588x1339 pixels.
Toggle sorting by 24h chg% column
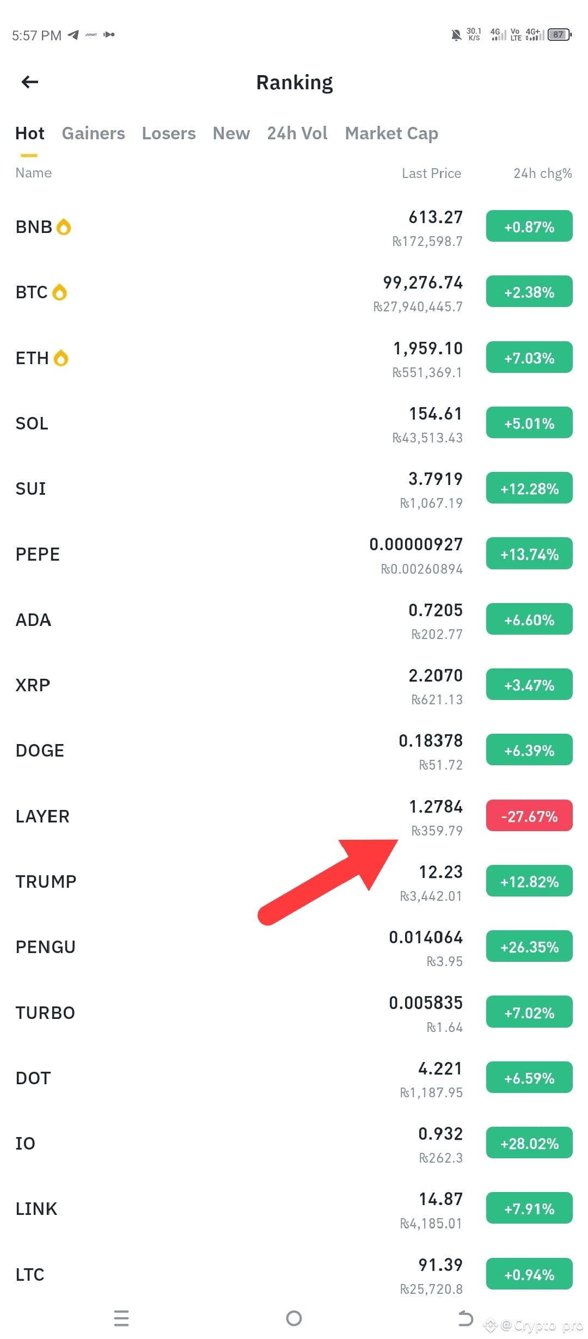click(x=542, y=173)
